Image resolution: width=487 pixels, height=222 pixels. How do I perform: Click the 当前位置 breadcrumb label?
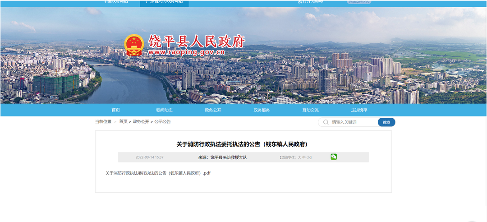103,121
